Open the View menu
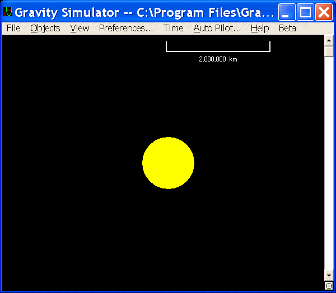This screenshot has width=336, height=293. click(x=80, y=29)
